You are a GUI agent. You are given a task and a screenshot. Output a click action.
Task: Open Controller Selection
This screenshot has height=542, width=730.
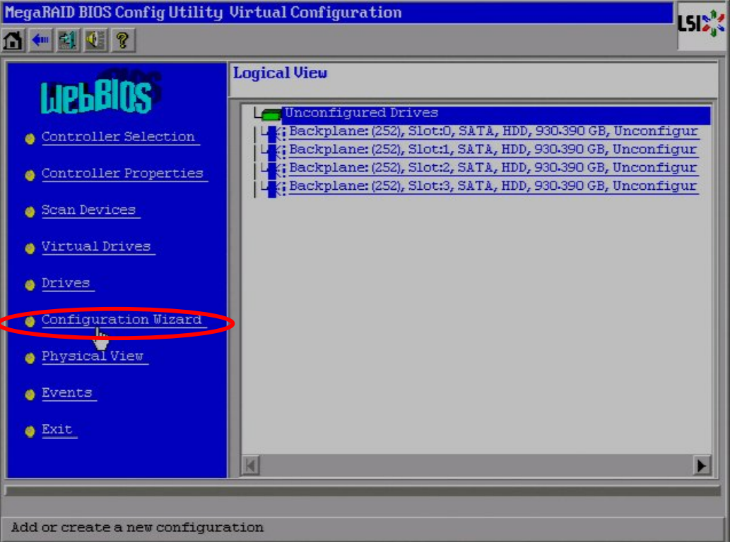117,137
